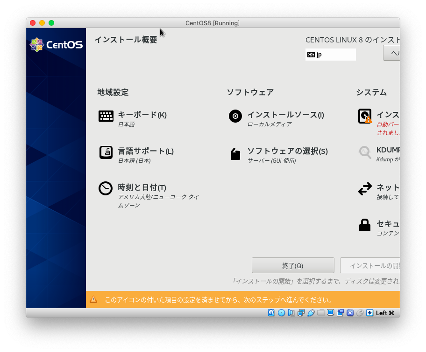Click the audio status icon
The height and width of the screenshot is (352, 426).
pyautogui.click(x=291, y=313)
